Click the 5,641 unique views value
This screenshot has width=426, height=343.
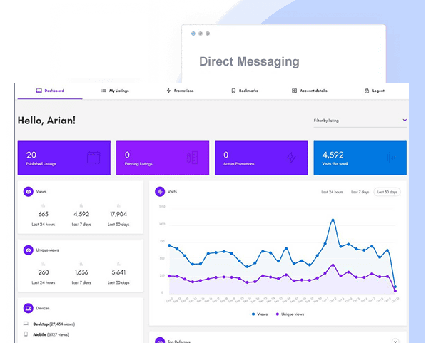pos(118,272)
